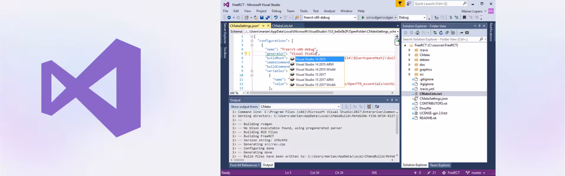Expand the CMake folder node
Screen dimensions: 565x176
[409, 55]
